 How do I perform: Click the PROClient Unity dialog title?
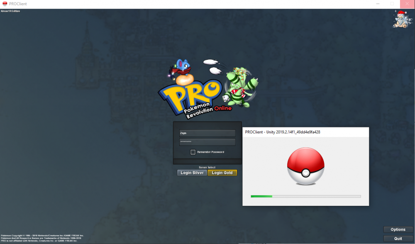tap(283, 132)
